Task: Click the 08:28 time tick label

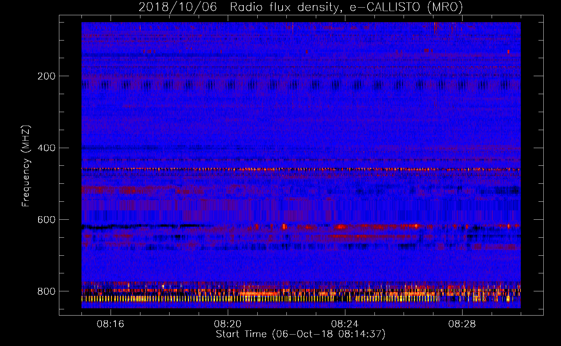Action: click(462, 324)
